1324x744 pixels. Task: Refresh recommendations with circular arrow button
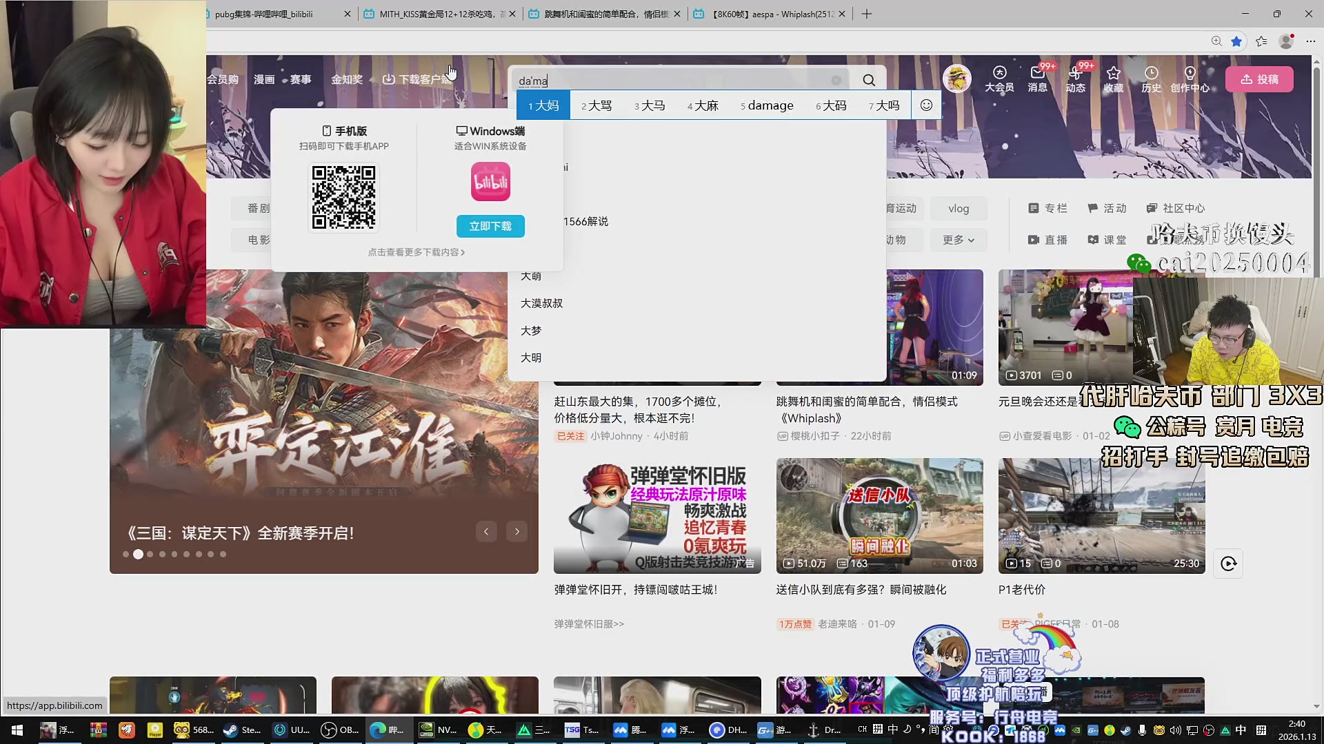click(x=1228, y=564)
